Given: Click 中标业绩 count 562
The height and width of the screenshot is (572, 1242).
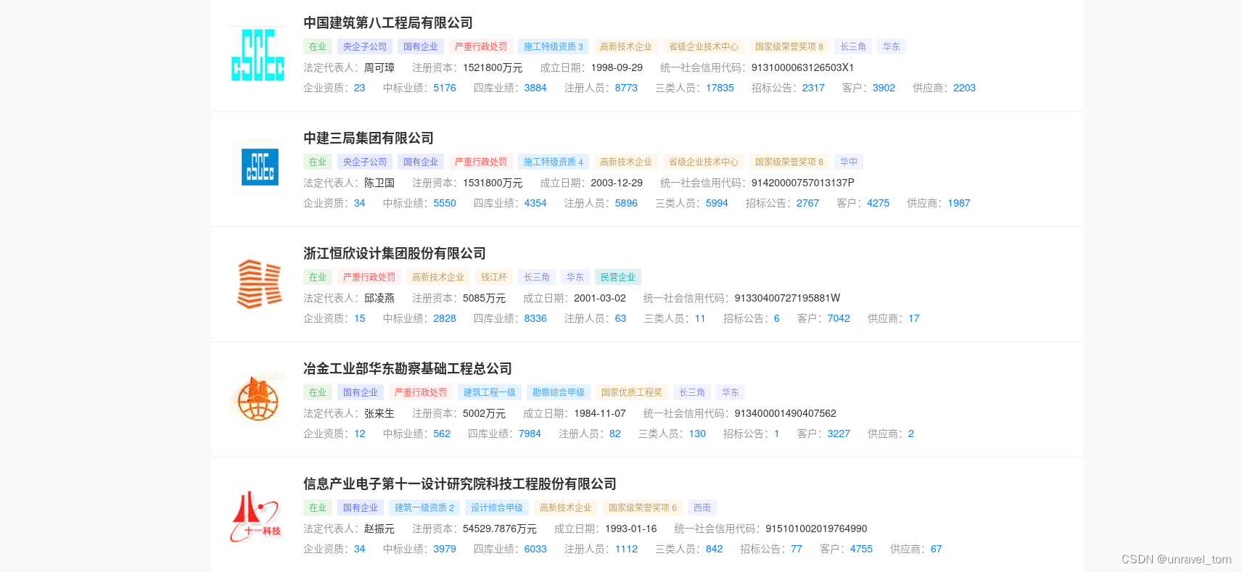Looking at the screenshot, I should coord(442,434).
